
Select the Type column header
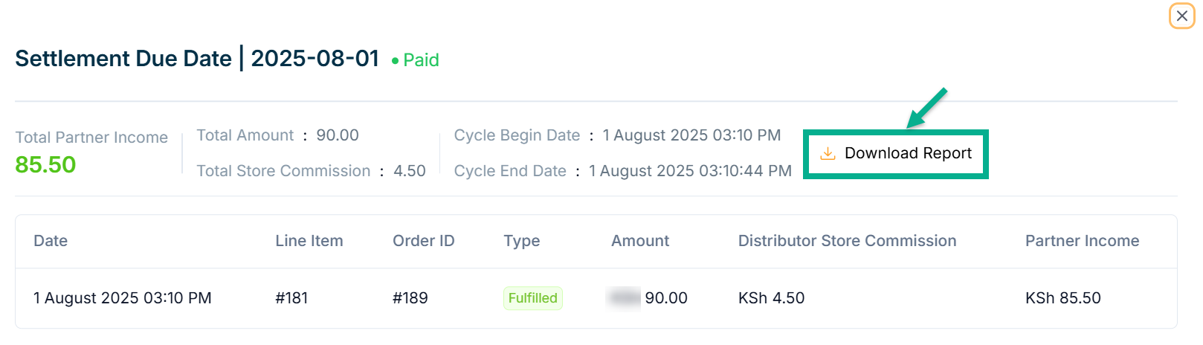pyautogui.click(x=521, y=241)
